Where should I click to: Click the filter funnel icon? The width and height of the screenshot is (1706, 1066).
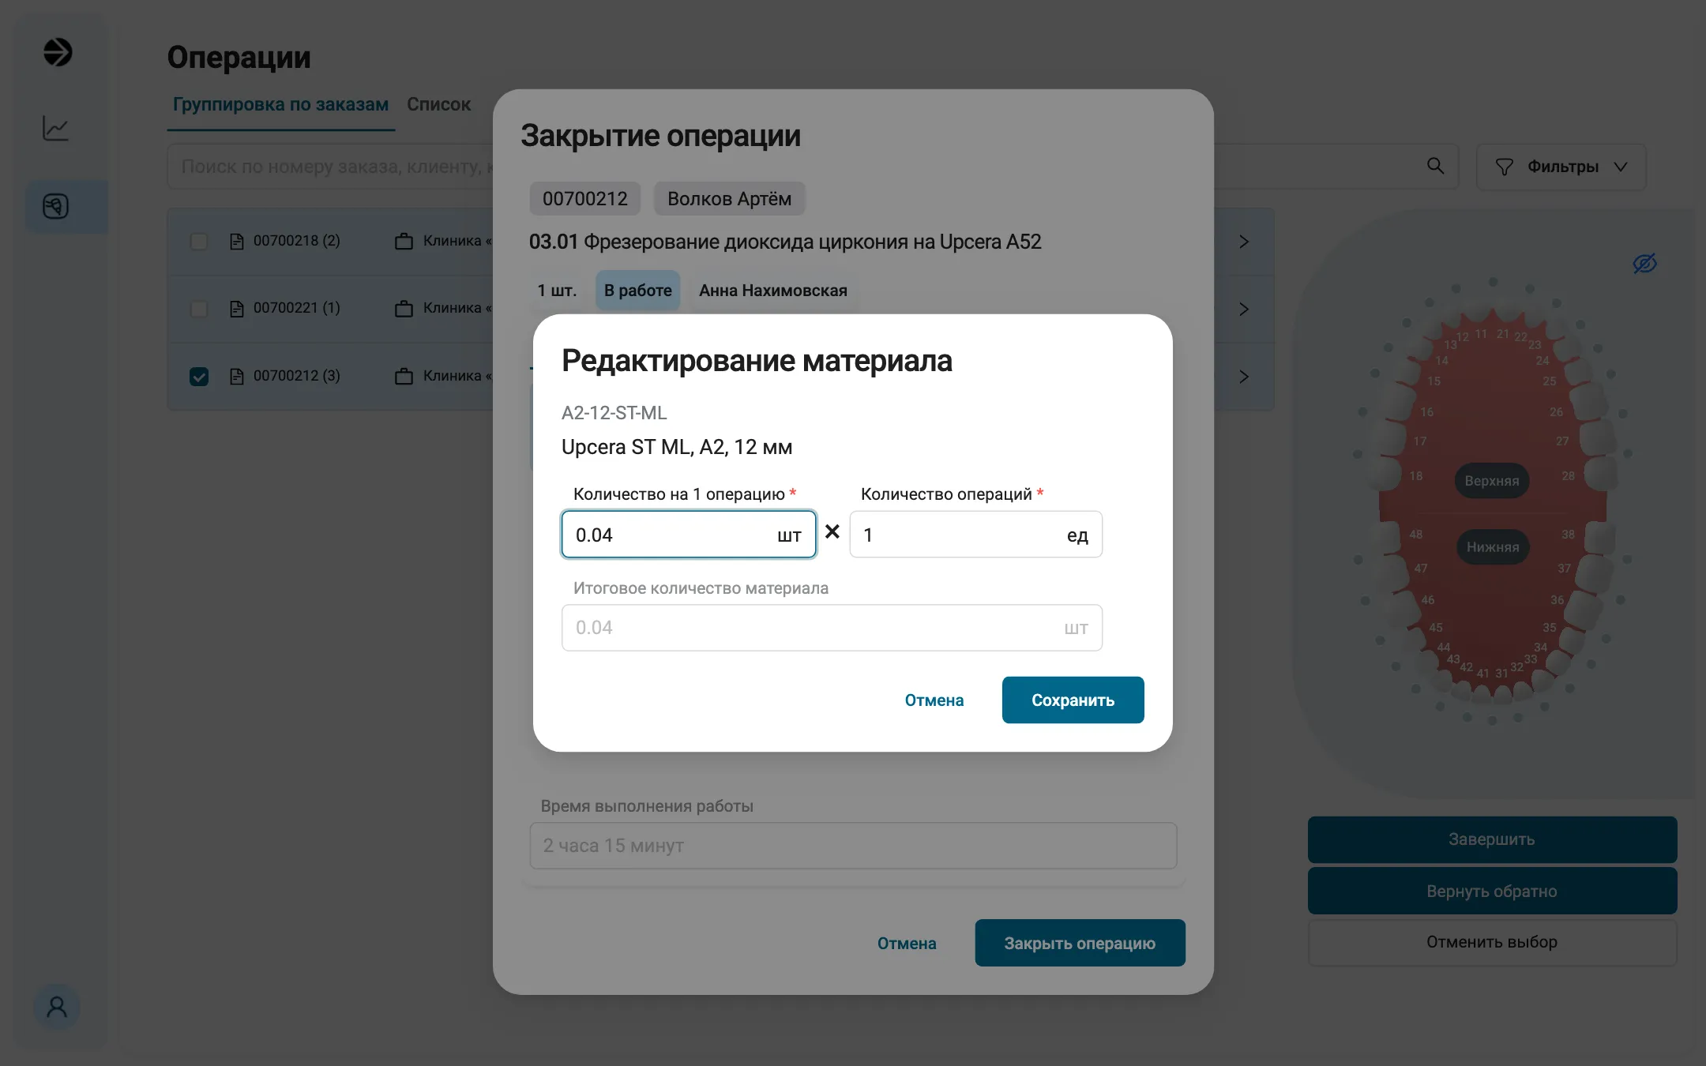[x=1504, y=167]
